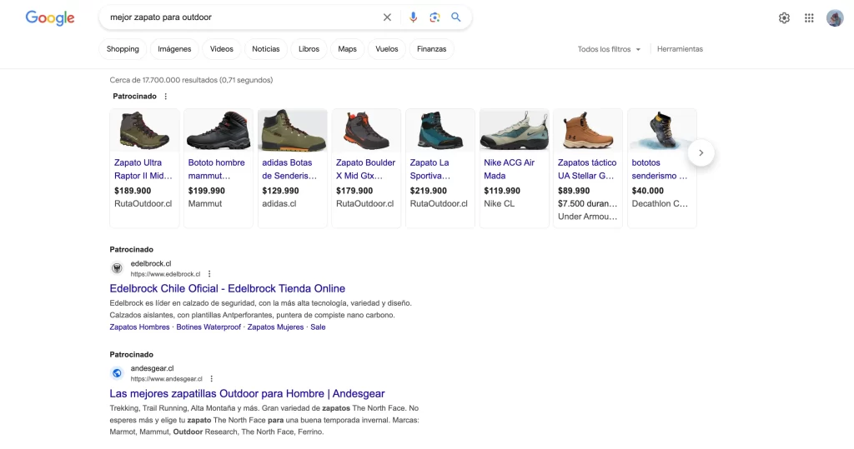Click the https://www.andesgear.cl URL text
The width and height of the screenshot is (854, 449).
[x=167, y=379]
